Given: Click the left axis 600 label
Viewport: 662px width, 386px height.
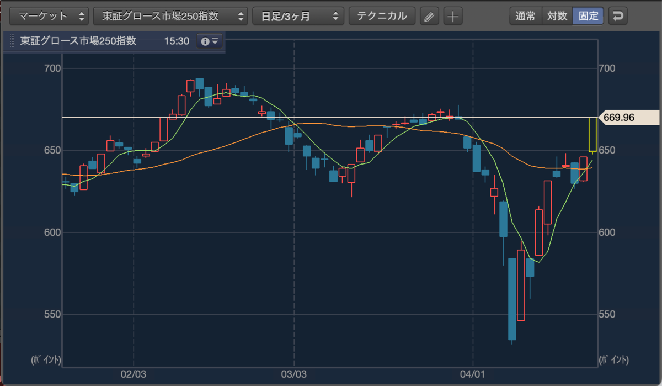Looking at the screenshot, I should tap(51, 232).
